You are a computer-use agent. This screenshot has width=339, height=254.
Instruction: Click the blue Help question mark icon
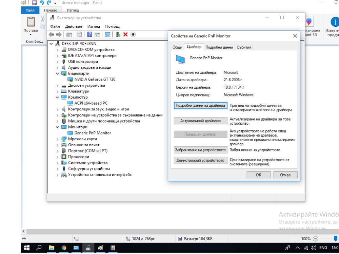[x=89, y=35]
